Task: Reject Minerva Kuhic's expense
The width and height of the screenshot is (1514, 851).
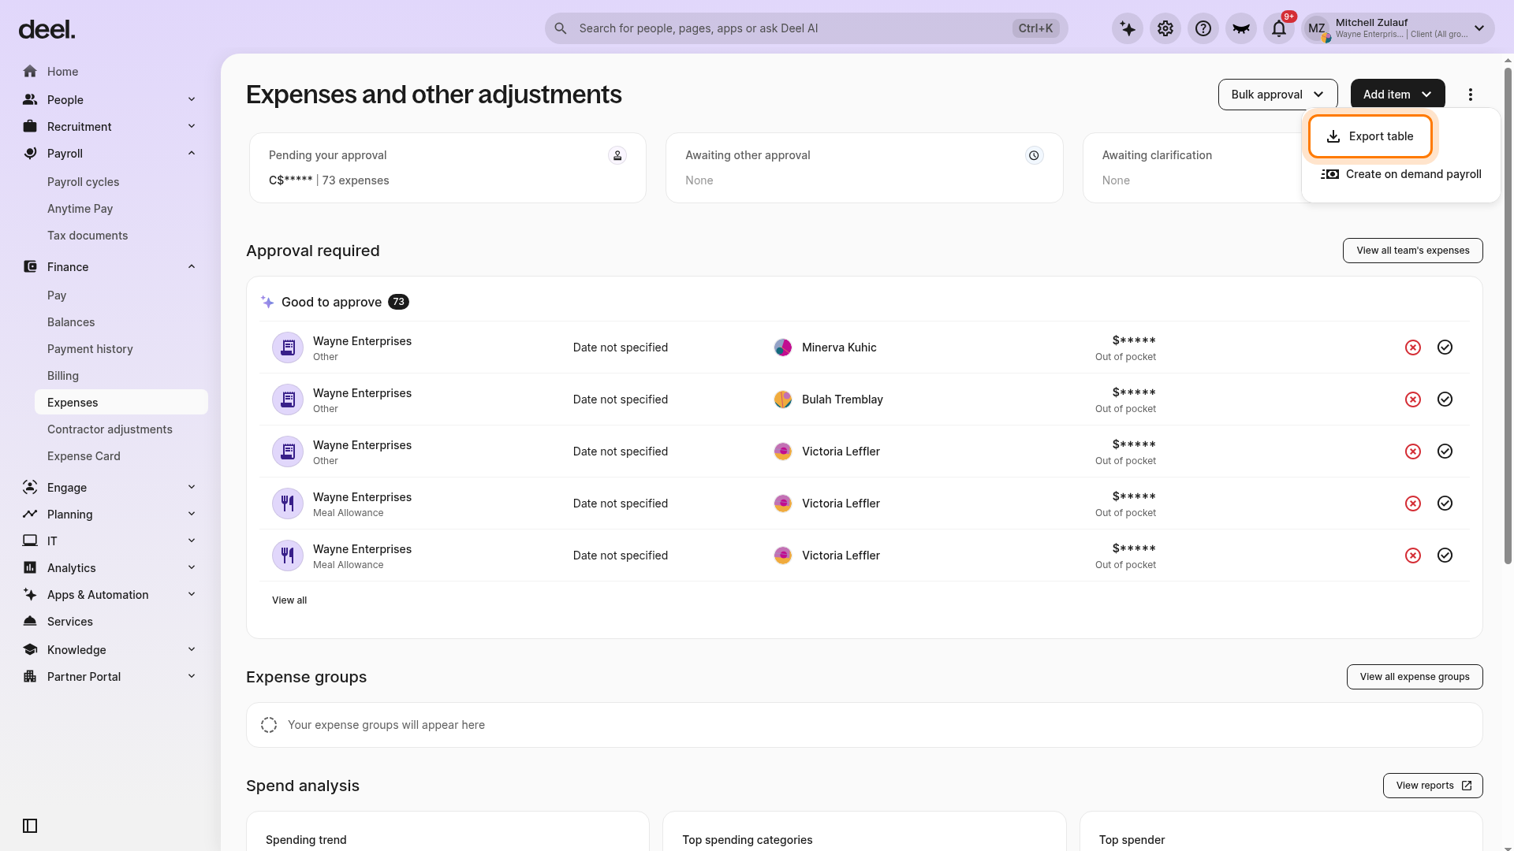Action: (x=1413, y=347)
